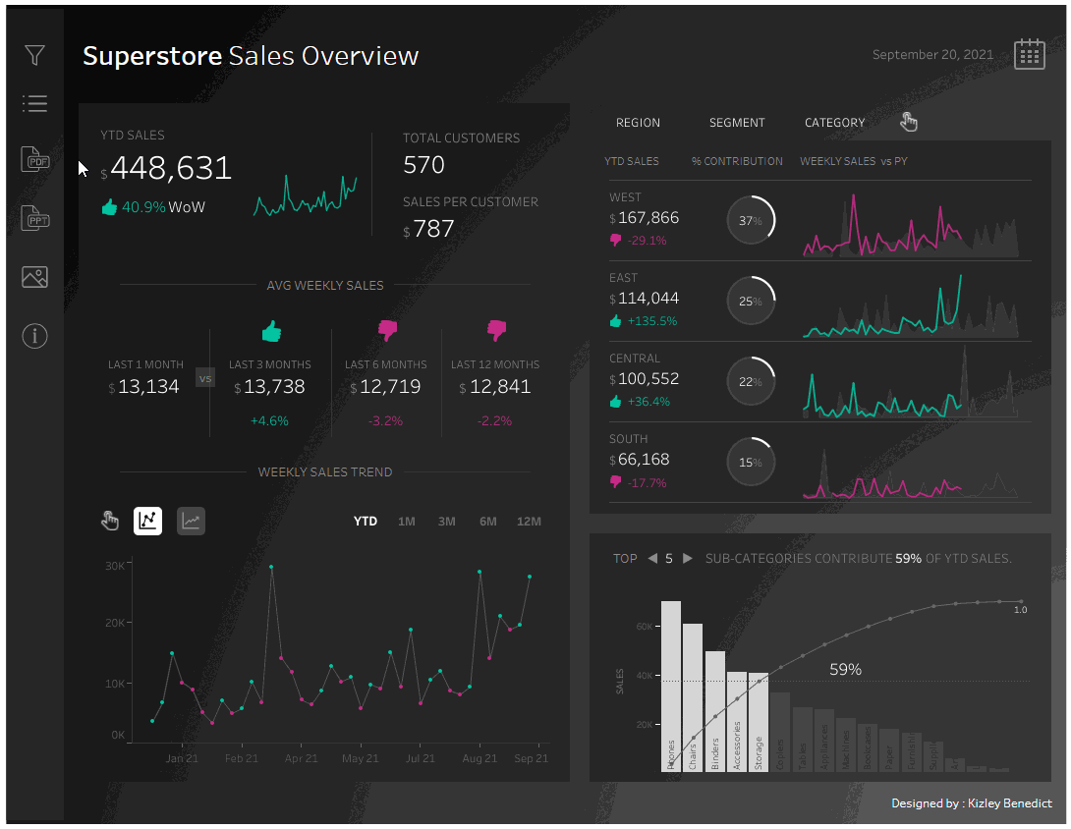The width and height of the screenshot is (1071, 829).
Task: Click thumbs-up icon above Last 3 Months
Action: pos(271,331)
